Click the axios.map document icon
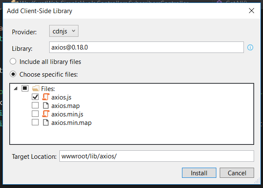Image resolution: width=263 pixels, height=188 pixels. click(46, 105)
